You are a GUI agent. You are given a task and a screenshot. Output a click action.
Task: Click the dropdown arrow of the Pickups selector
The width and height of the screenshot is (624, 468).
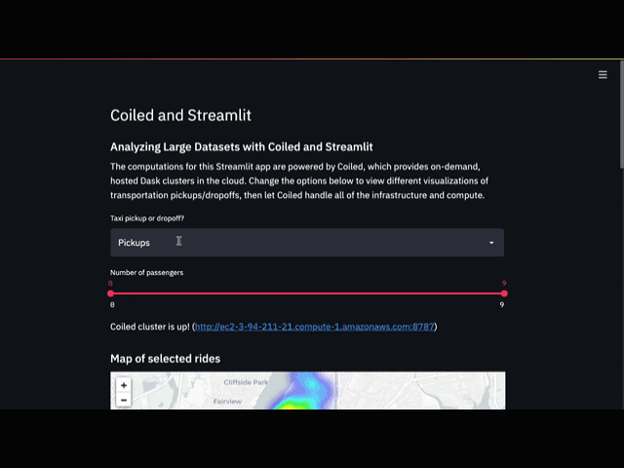490,243
